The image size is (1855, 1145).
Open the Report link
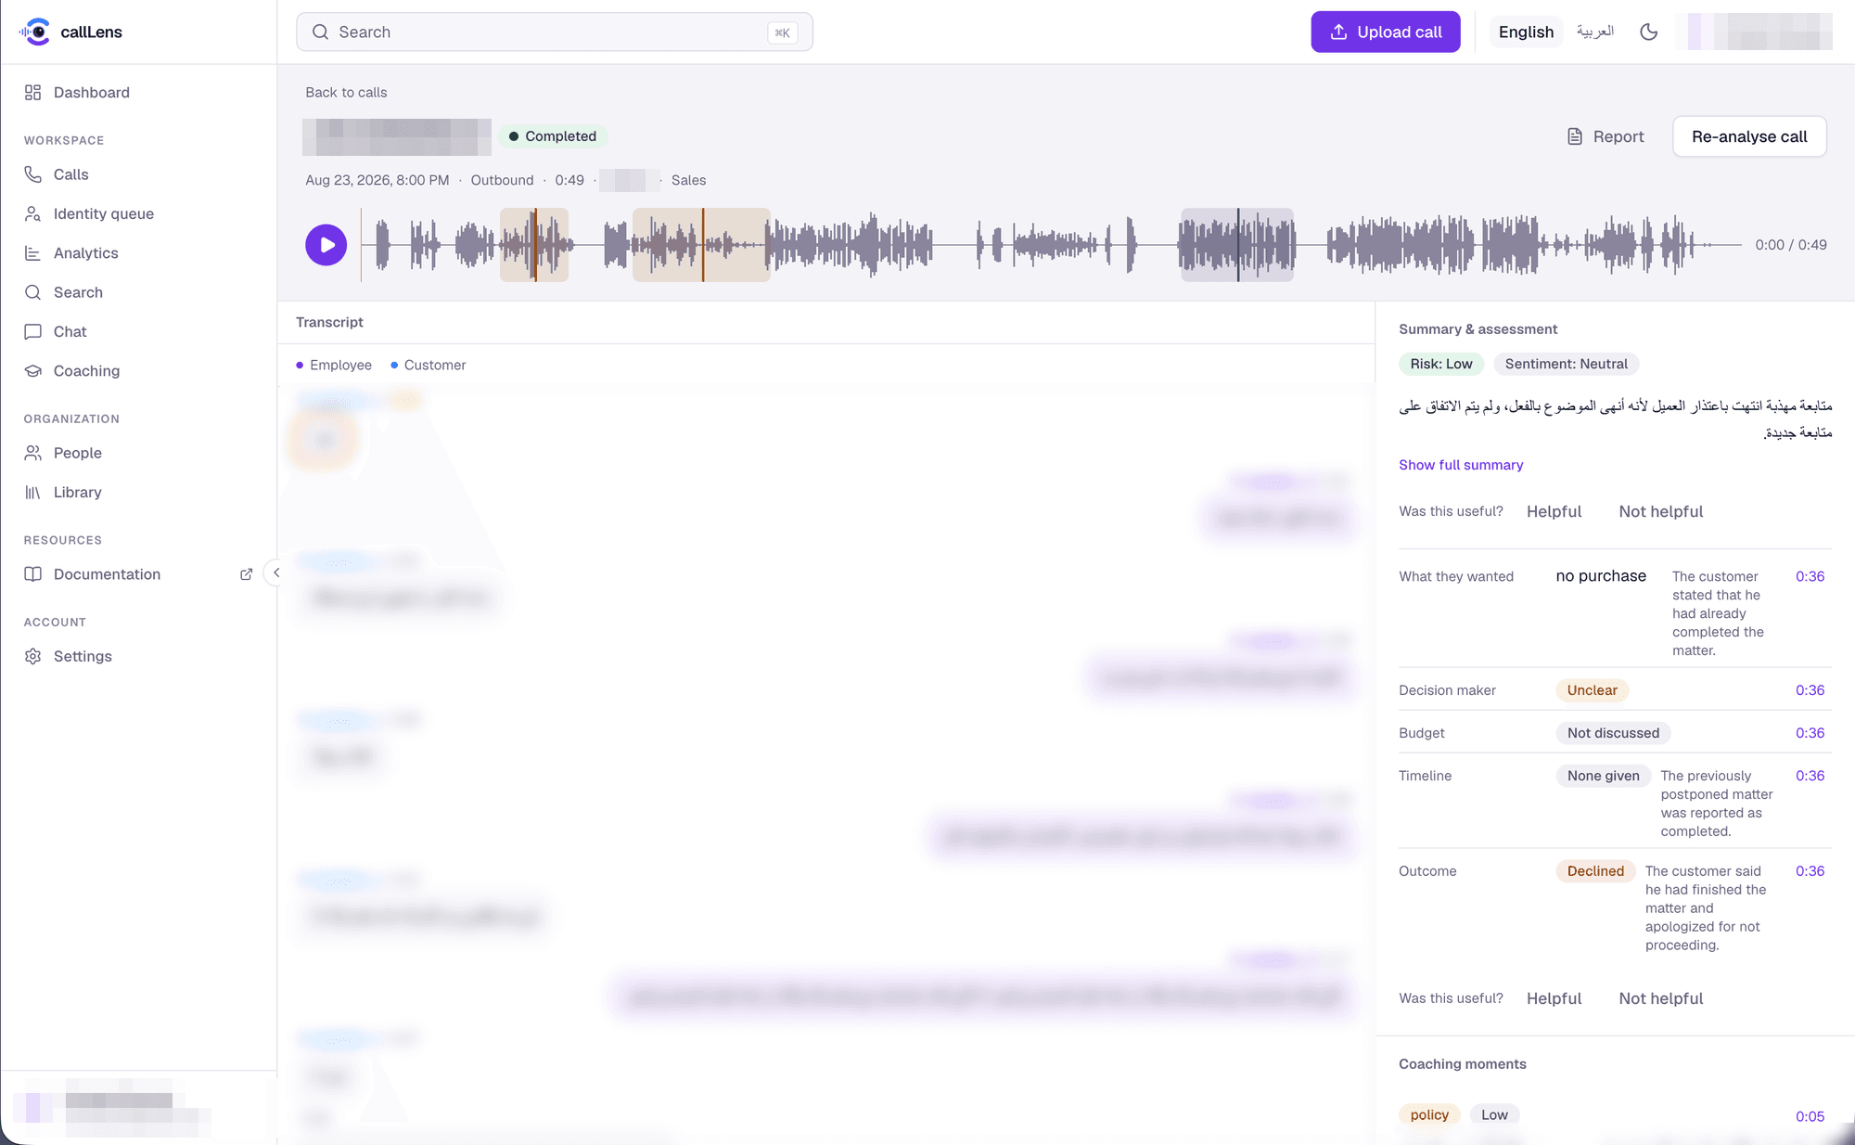1606,136
